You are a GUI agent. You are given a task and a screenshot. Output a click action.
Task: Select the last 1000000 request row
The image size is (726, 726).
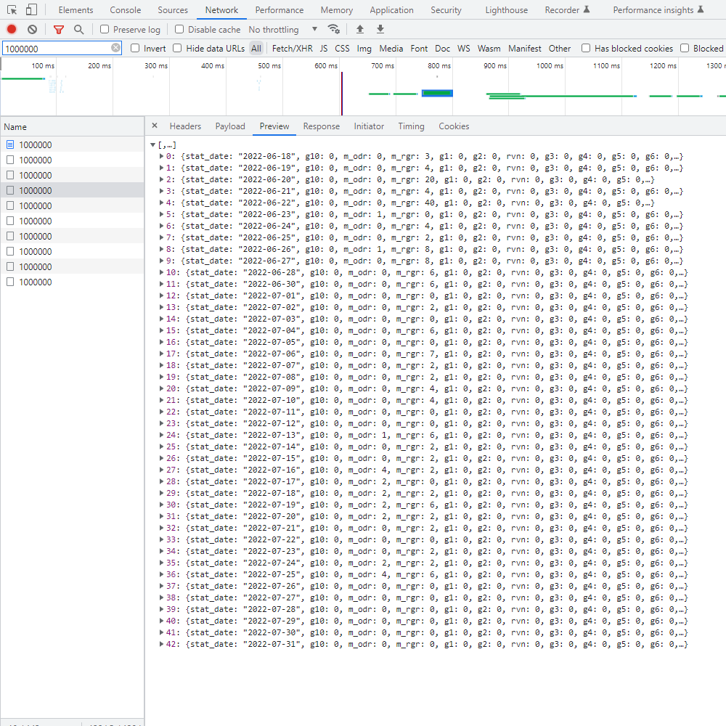72,282
